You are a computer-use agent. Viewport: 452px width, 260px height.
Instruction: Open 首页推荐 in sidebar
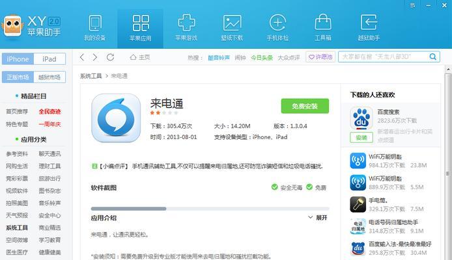click(x=17, y=112)
